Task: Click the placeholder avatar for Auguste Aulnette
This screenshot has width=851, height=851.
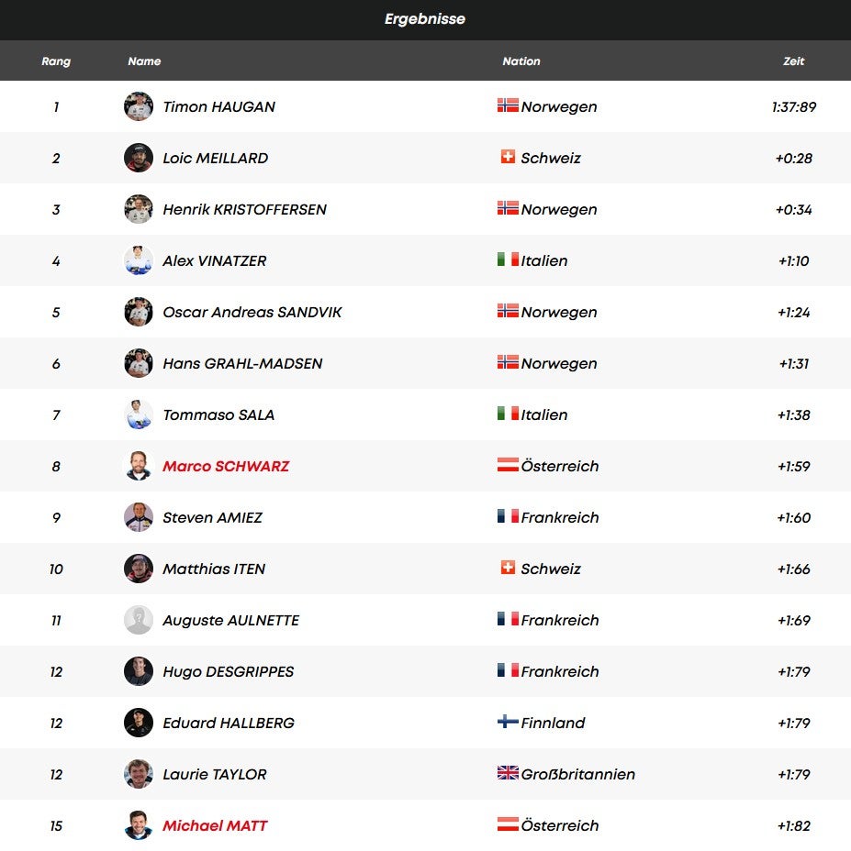Action: click(x=139, y=620)
